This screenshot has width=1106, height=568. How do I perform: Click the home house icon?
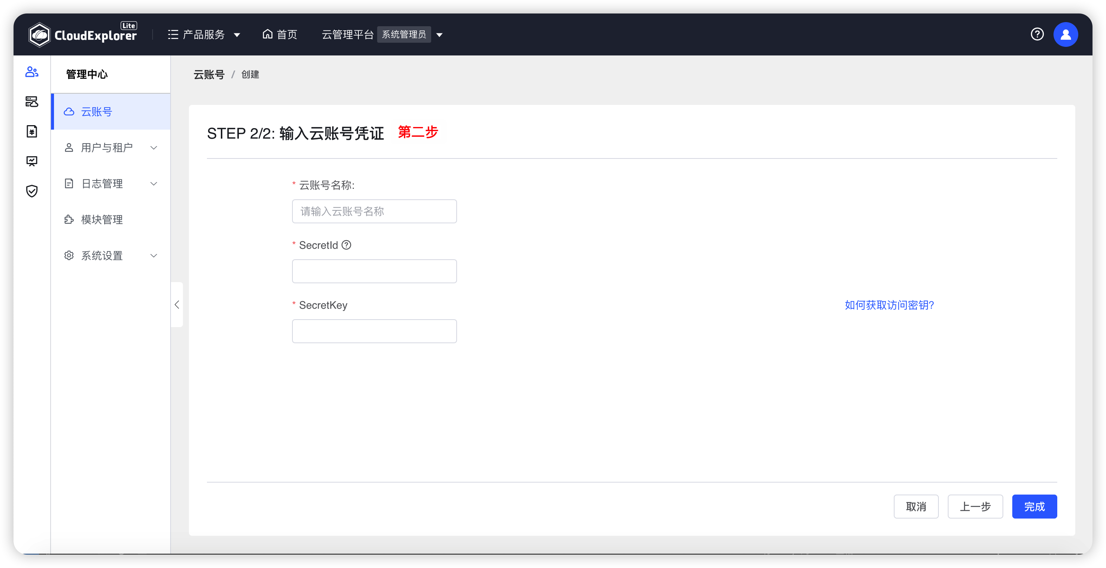tap(267, 34)
